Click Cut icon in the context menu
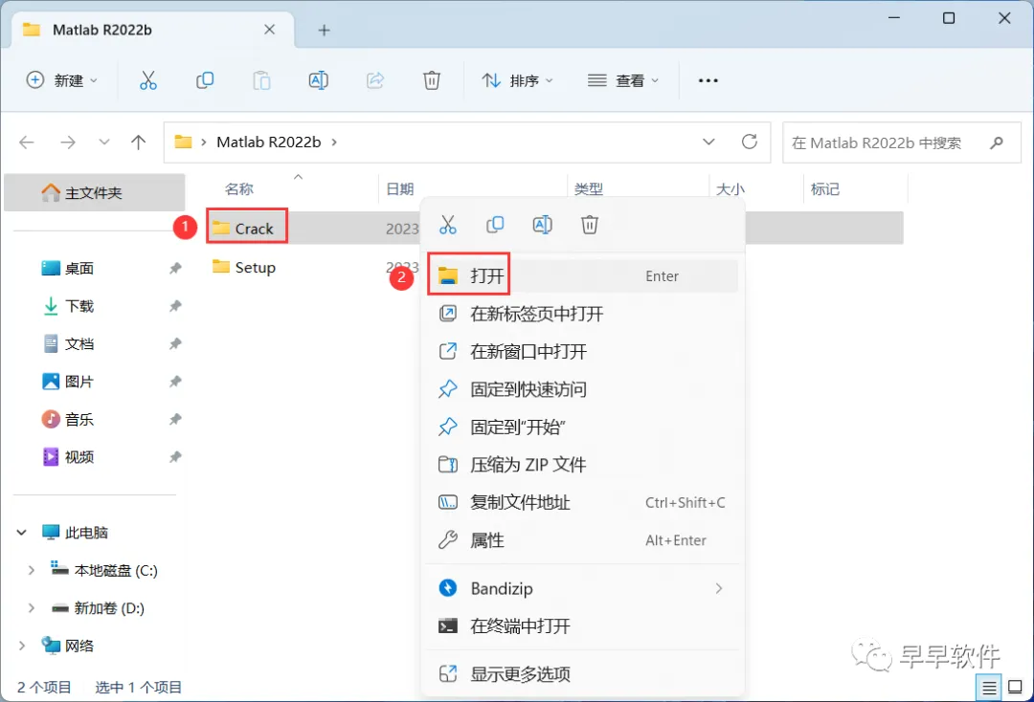Image resolution: width=1034 pixels, height=702 pixels. click(x=448, y=225)
